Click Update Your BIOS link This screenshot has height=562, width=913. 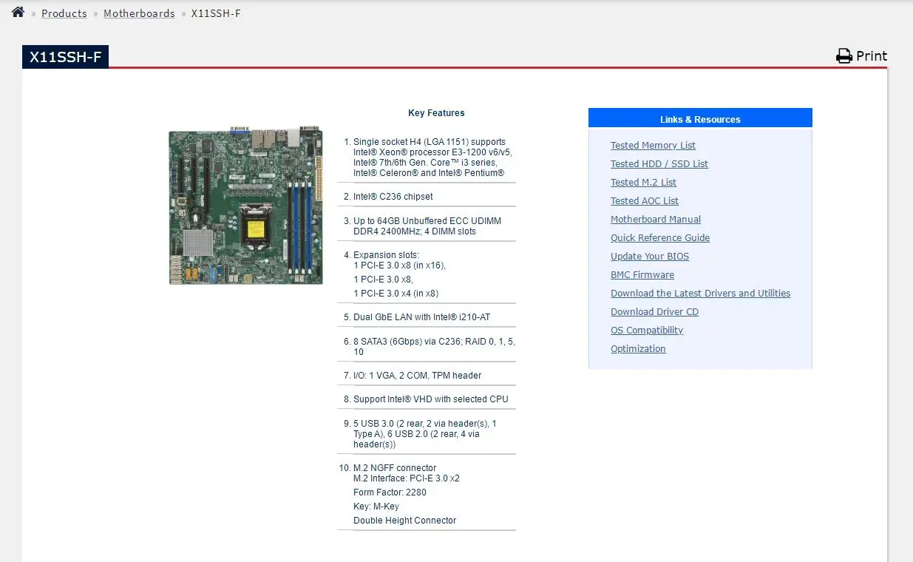click(650, 257)
